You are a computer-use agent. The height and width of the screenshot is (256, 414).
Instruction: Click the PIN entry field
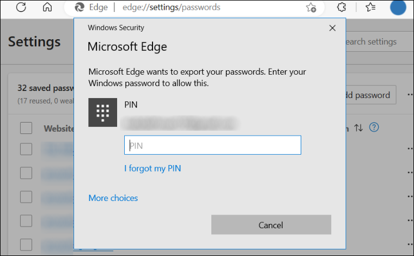[212, 145]
